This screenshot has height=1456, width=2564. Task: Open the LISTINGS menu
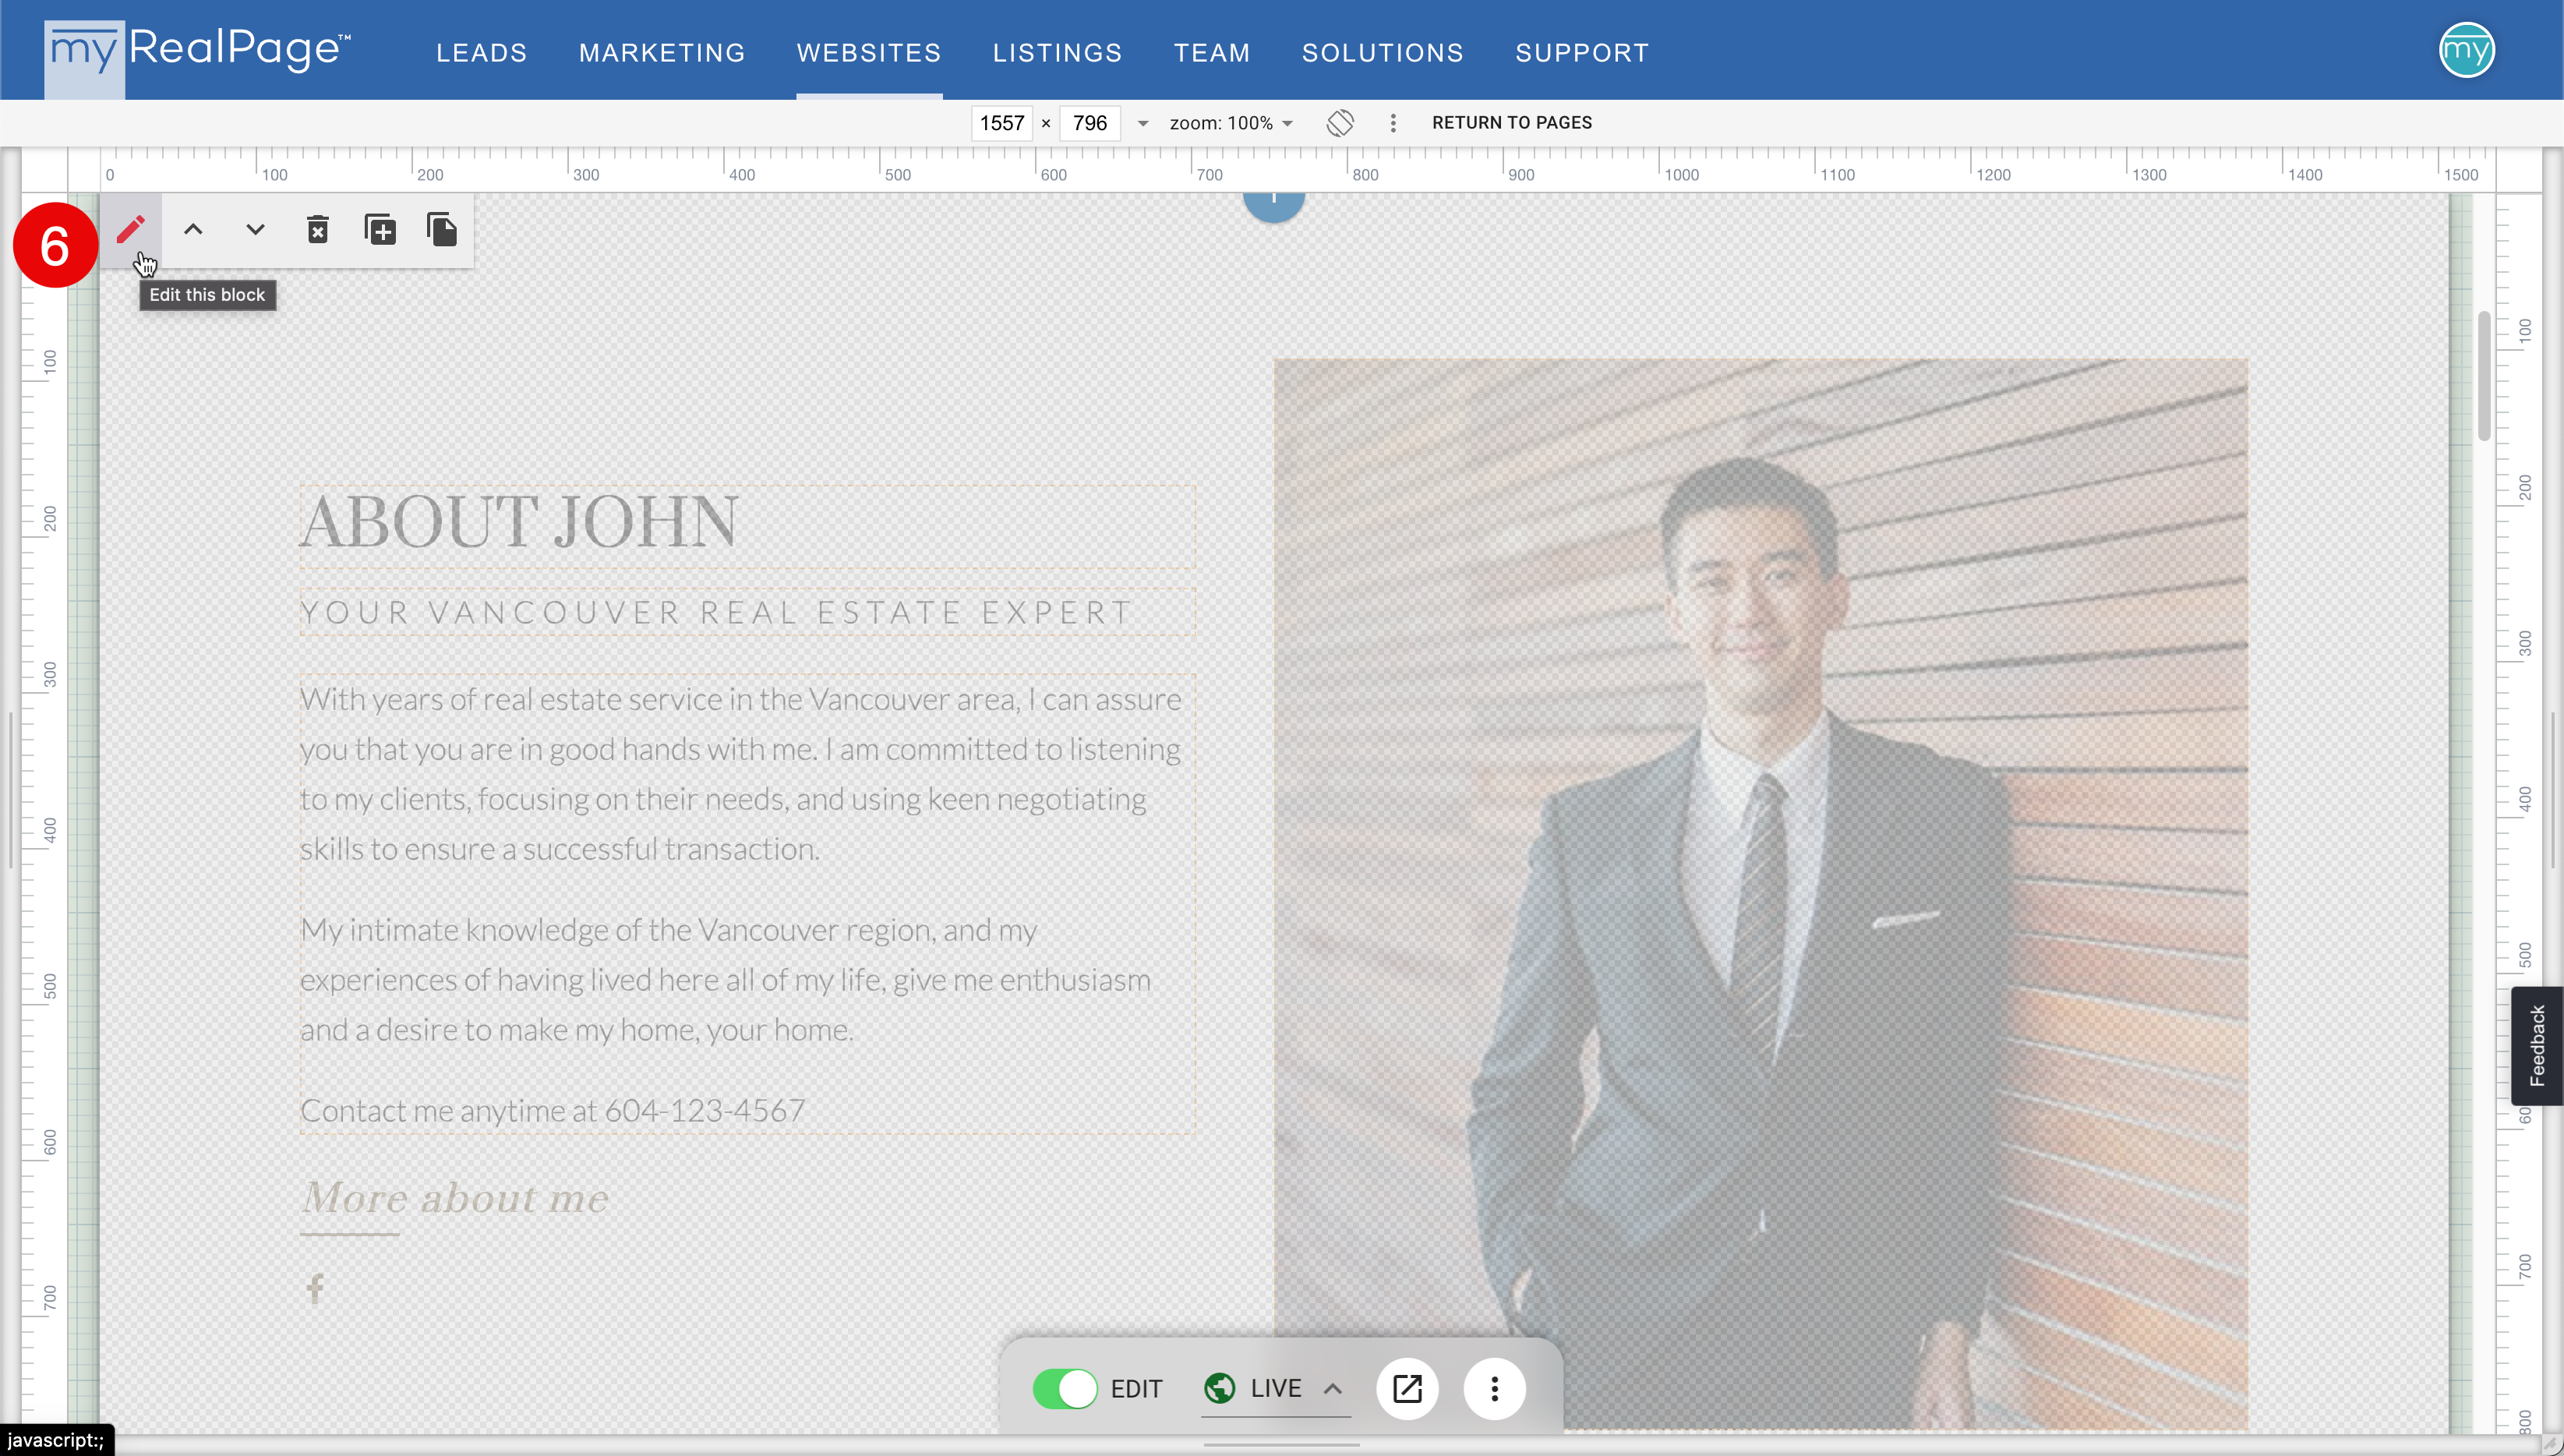pyautogui.click(x=1058, y=53)
